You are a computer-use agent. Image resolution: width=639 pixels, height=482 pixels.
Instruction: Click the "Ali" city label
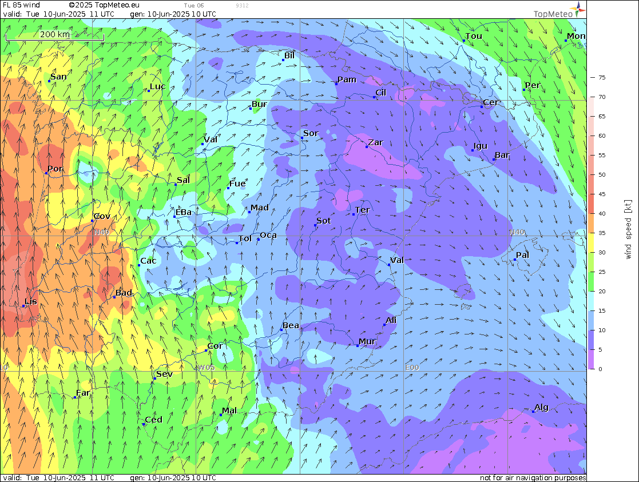tap(391, 320)
